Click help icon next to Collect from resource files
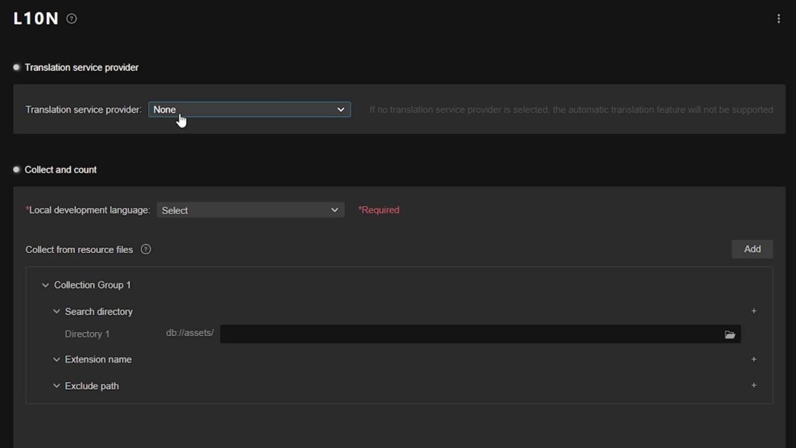 (146, 249)
